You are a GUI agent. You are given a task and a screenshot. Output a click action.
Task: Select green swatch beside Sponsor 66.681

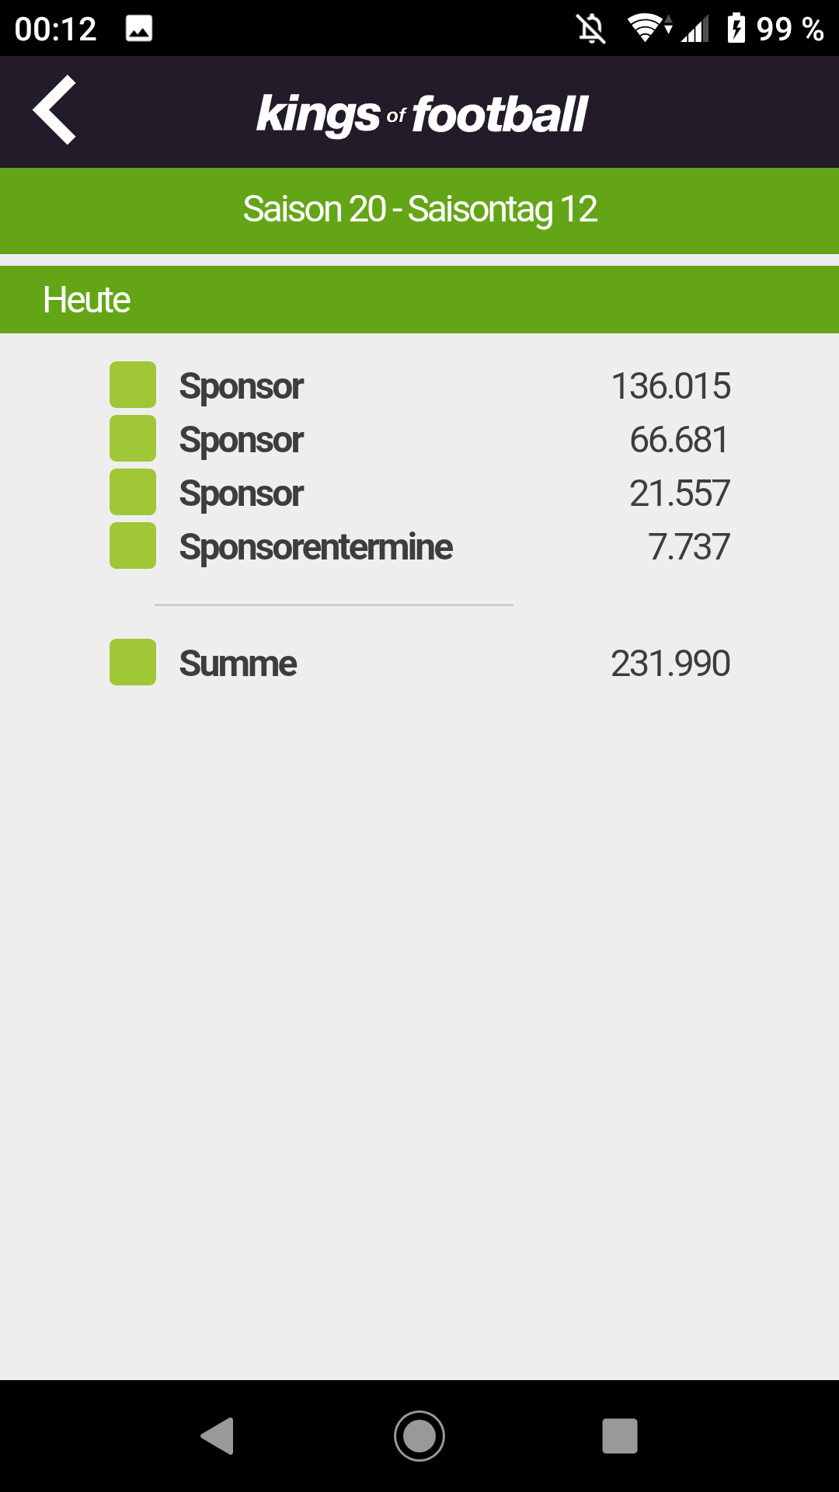(x=133, y=438)
